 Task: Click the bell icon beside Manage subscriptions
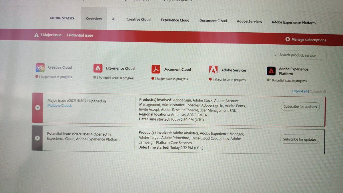(x=288, y=39)
